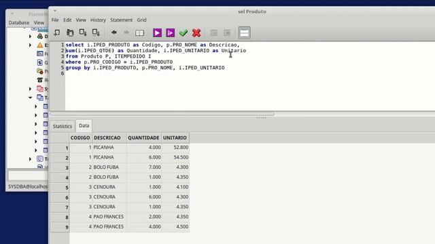The image size is (435, 244).
Task: Open the sel Produto window title menu arrow
Action: 55,11
